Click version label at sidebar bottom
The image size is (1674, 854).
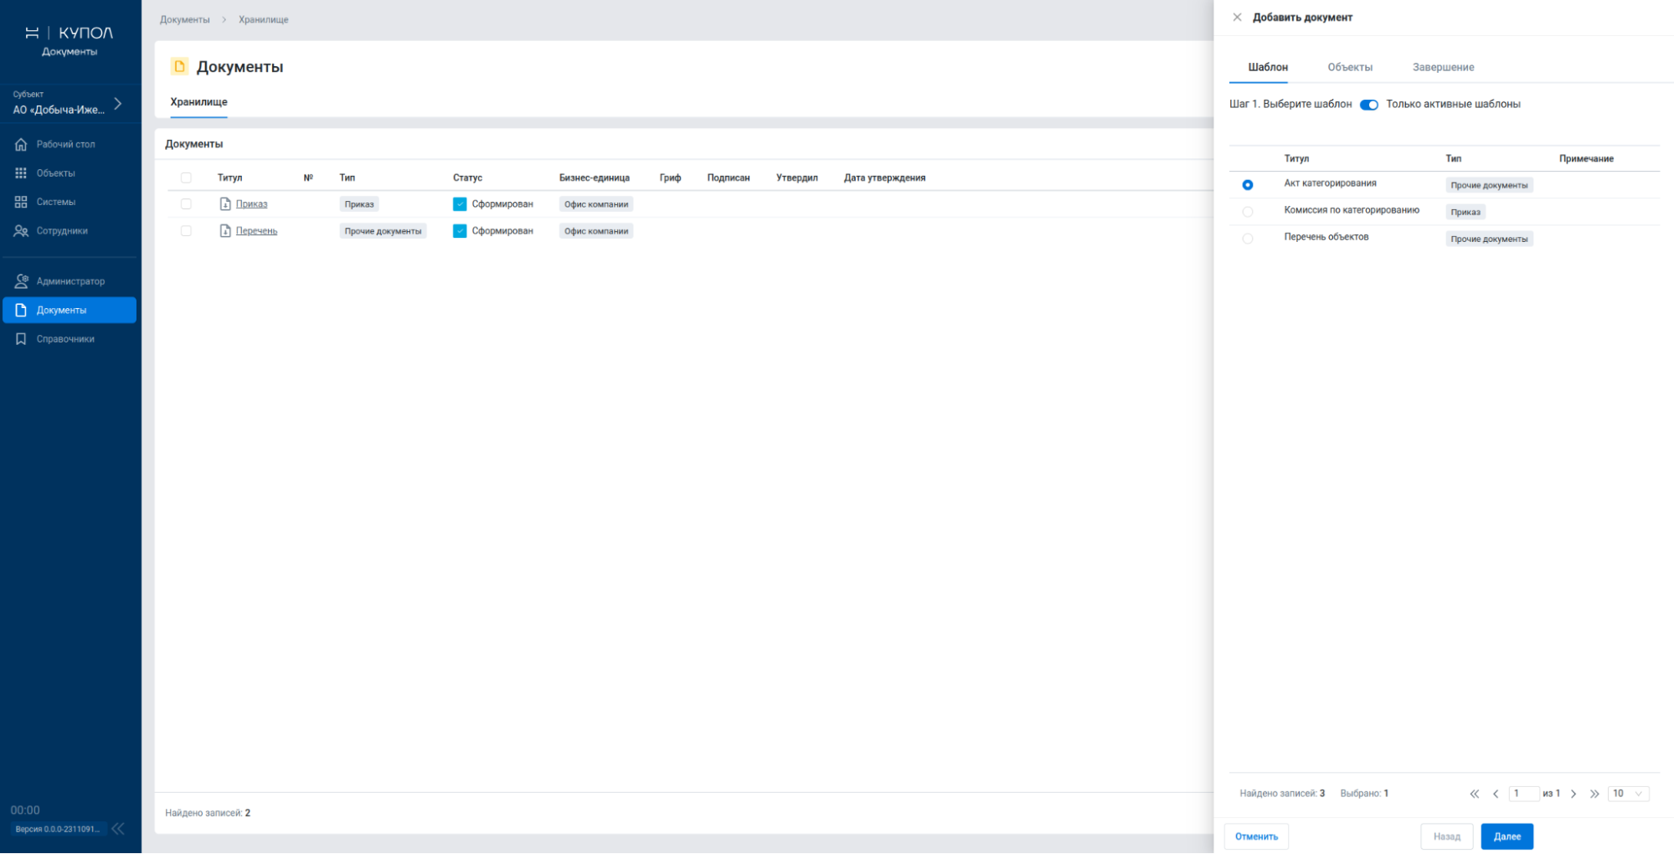[57, 830]
